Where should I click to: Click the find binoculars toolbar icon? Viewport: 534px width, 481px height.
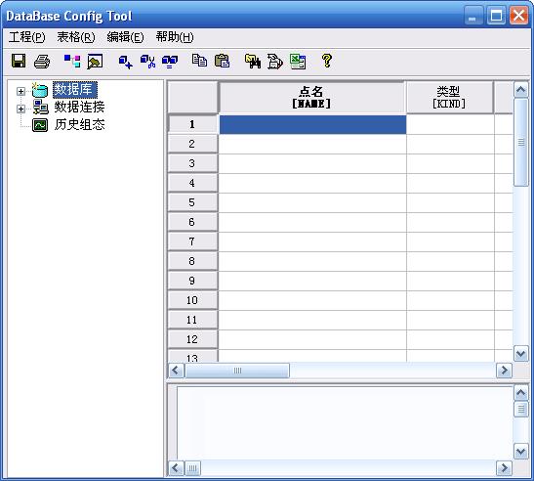tap(253, 62)
